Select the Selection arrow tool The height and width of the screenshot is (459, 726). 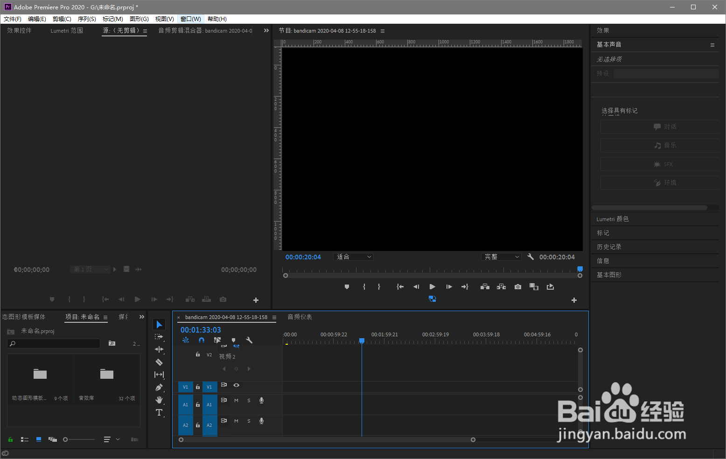coord(159,324)
